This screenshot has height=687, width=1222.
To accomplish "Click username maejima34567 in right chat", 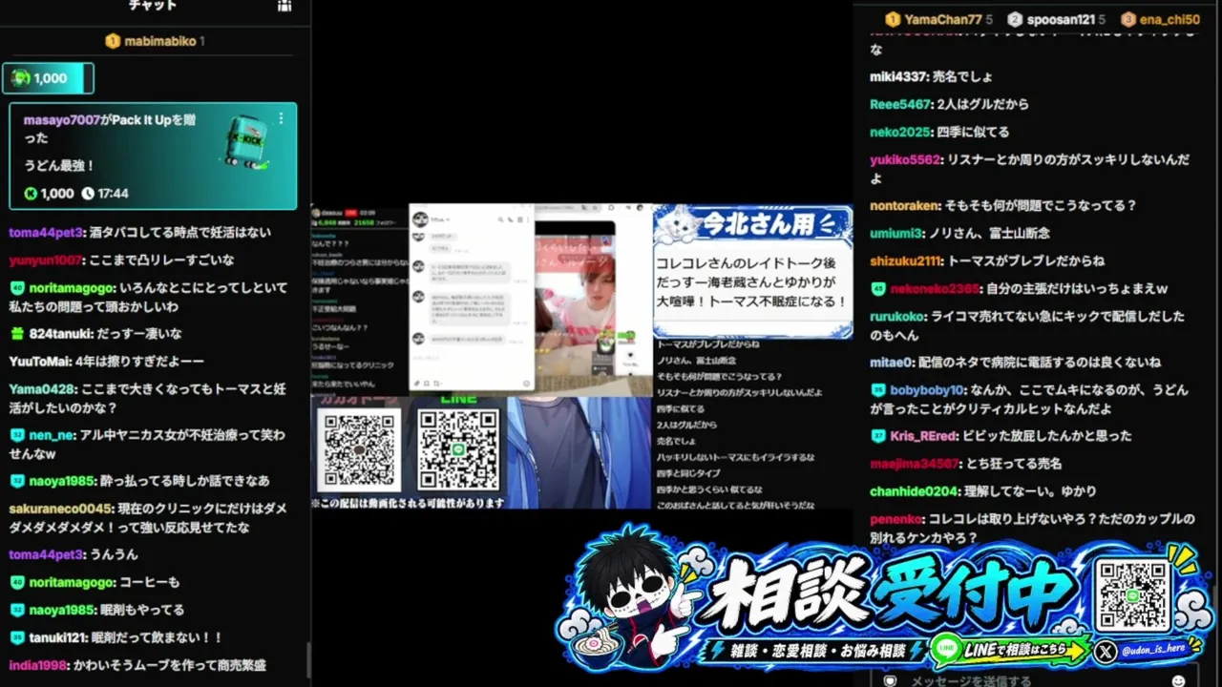I will pyautogui.click(x=914, y=464).
